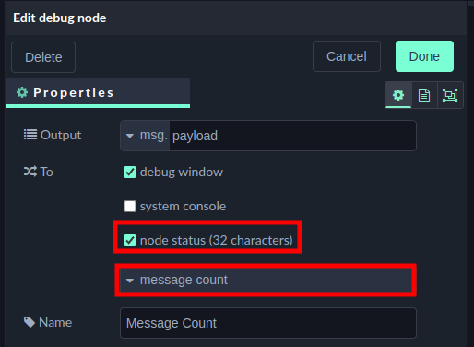
Task: Open node appearance icon tab
Action: click(x=450, y=95)
